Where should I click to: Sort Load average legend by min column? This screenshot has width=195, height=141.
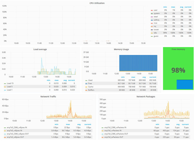click(x=48, y=80)
